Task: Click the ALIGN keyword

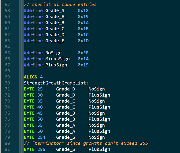Action: [31, 77]
